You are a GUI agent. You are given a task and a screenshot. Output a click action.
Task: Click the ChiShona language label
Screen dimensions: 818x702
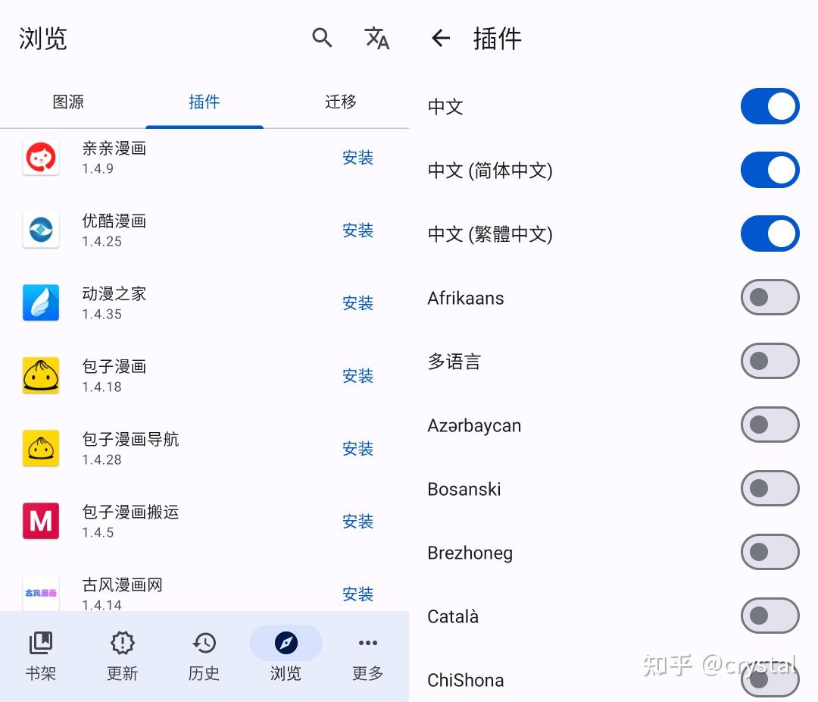coord(465,680)
